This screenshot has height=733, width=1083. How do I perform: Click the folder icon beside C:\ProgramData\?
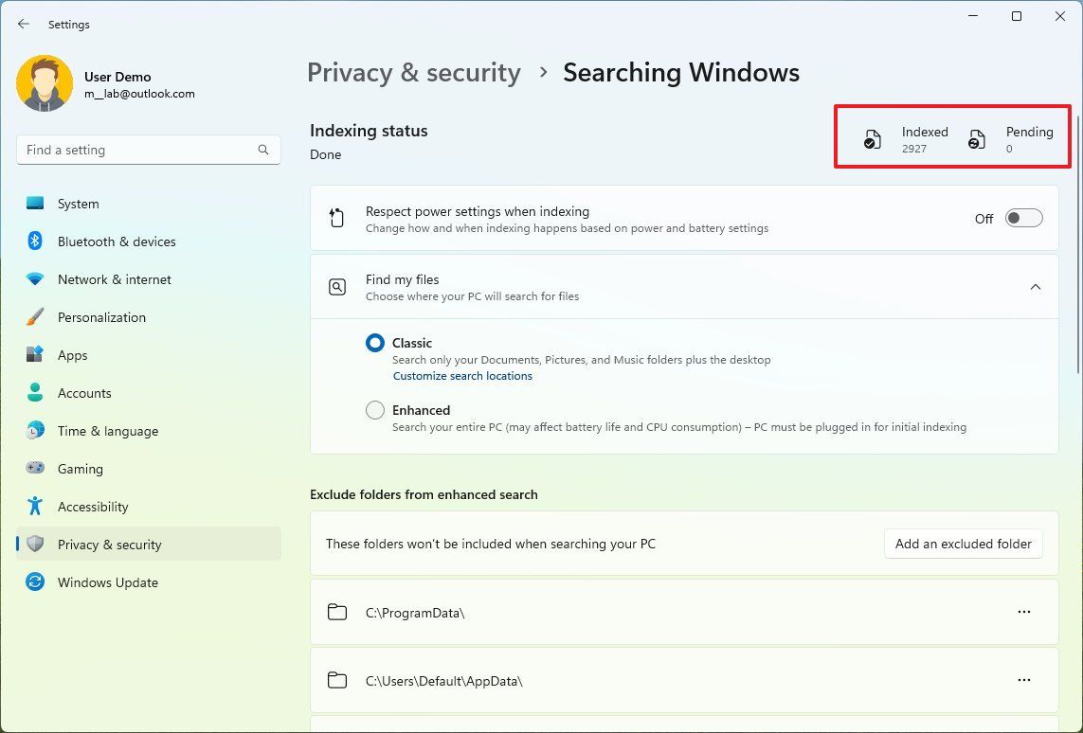[337, 612]
